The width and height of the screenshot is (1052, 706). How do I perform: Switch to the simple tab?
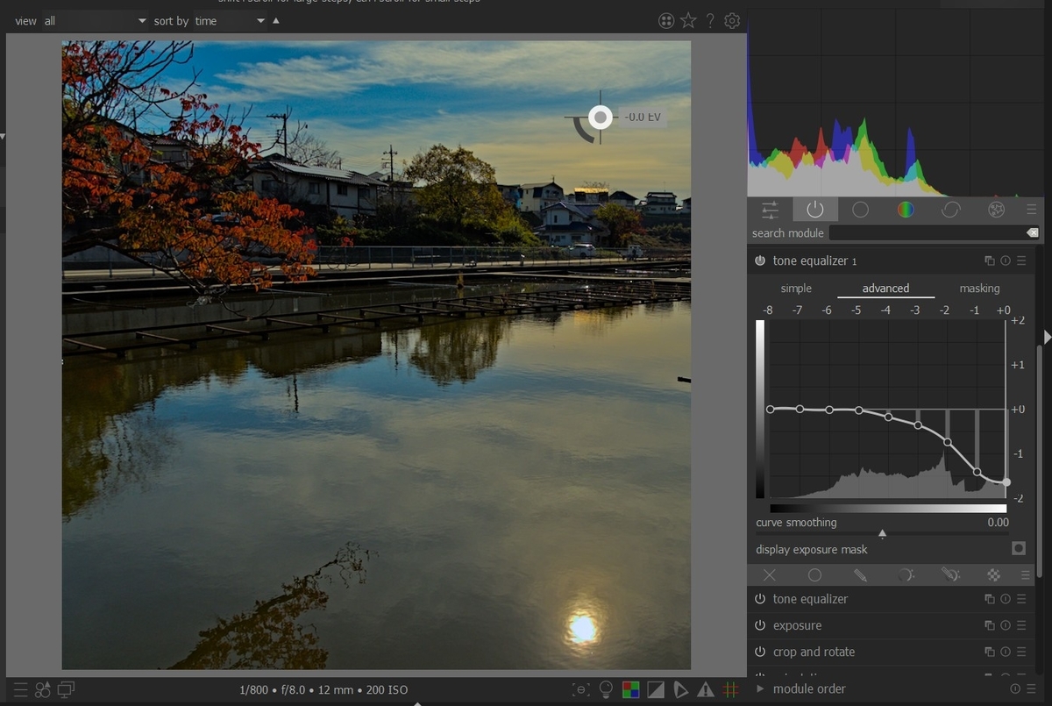point(796,288)
